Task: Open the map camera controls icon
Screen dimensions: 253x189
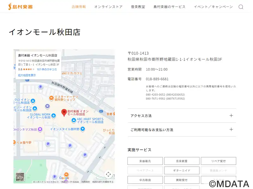Action: [108, 174]
